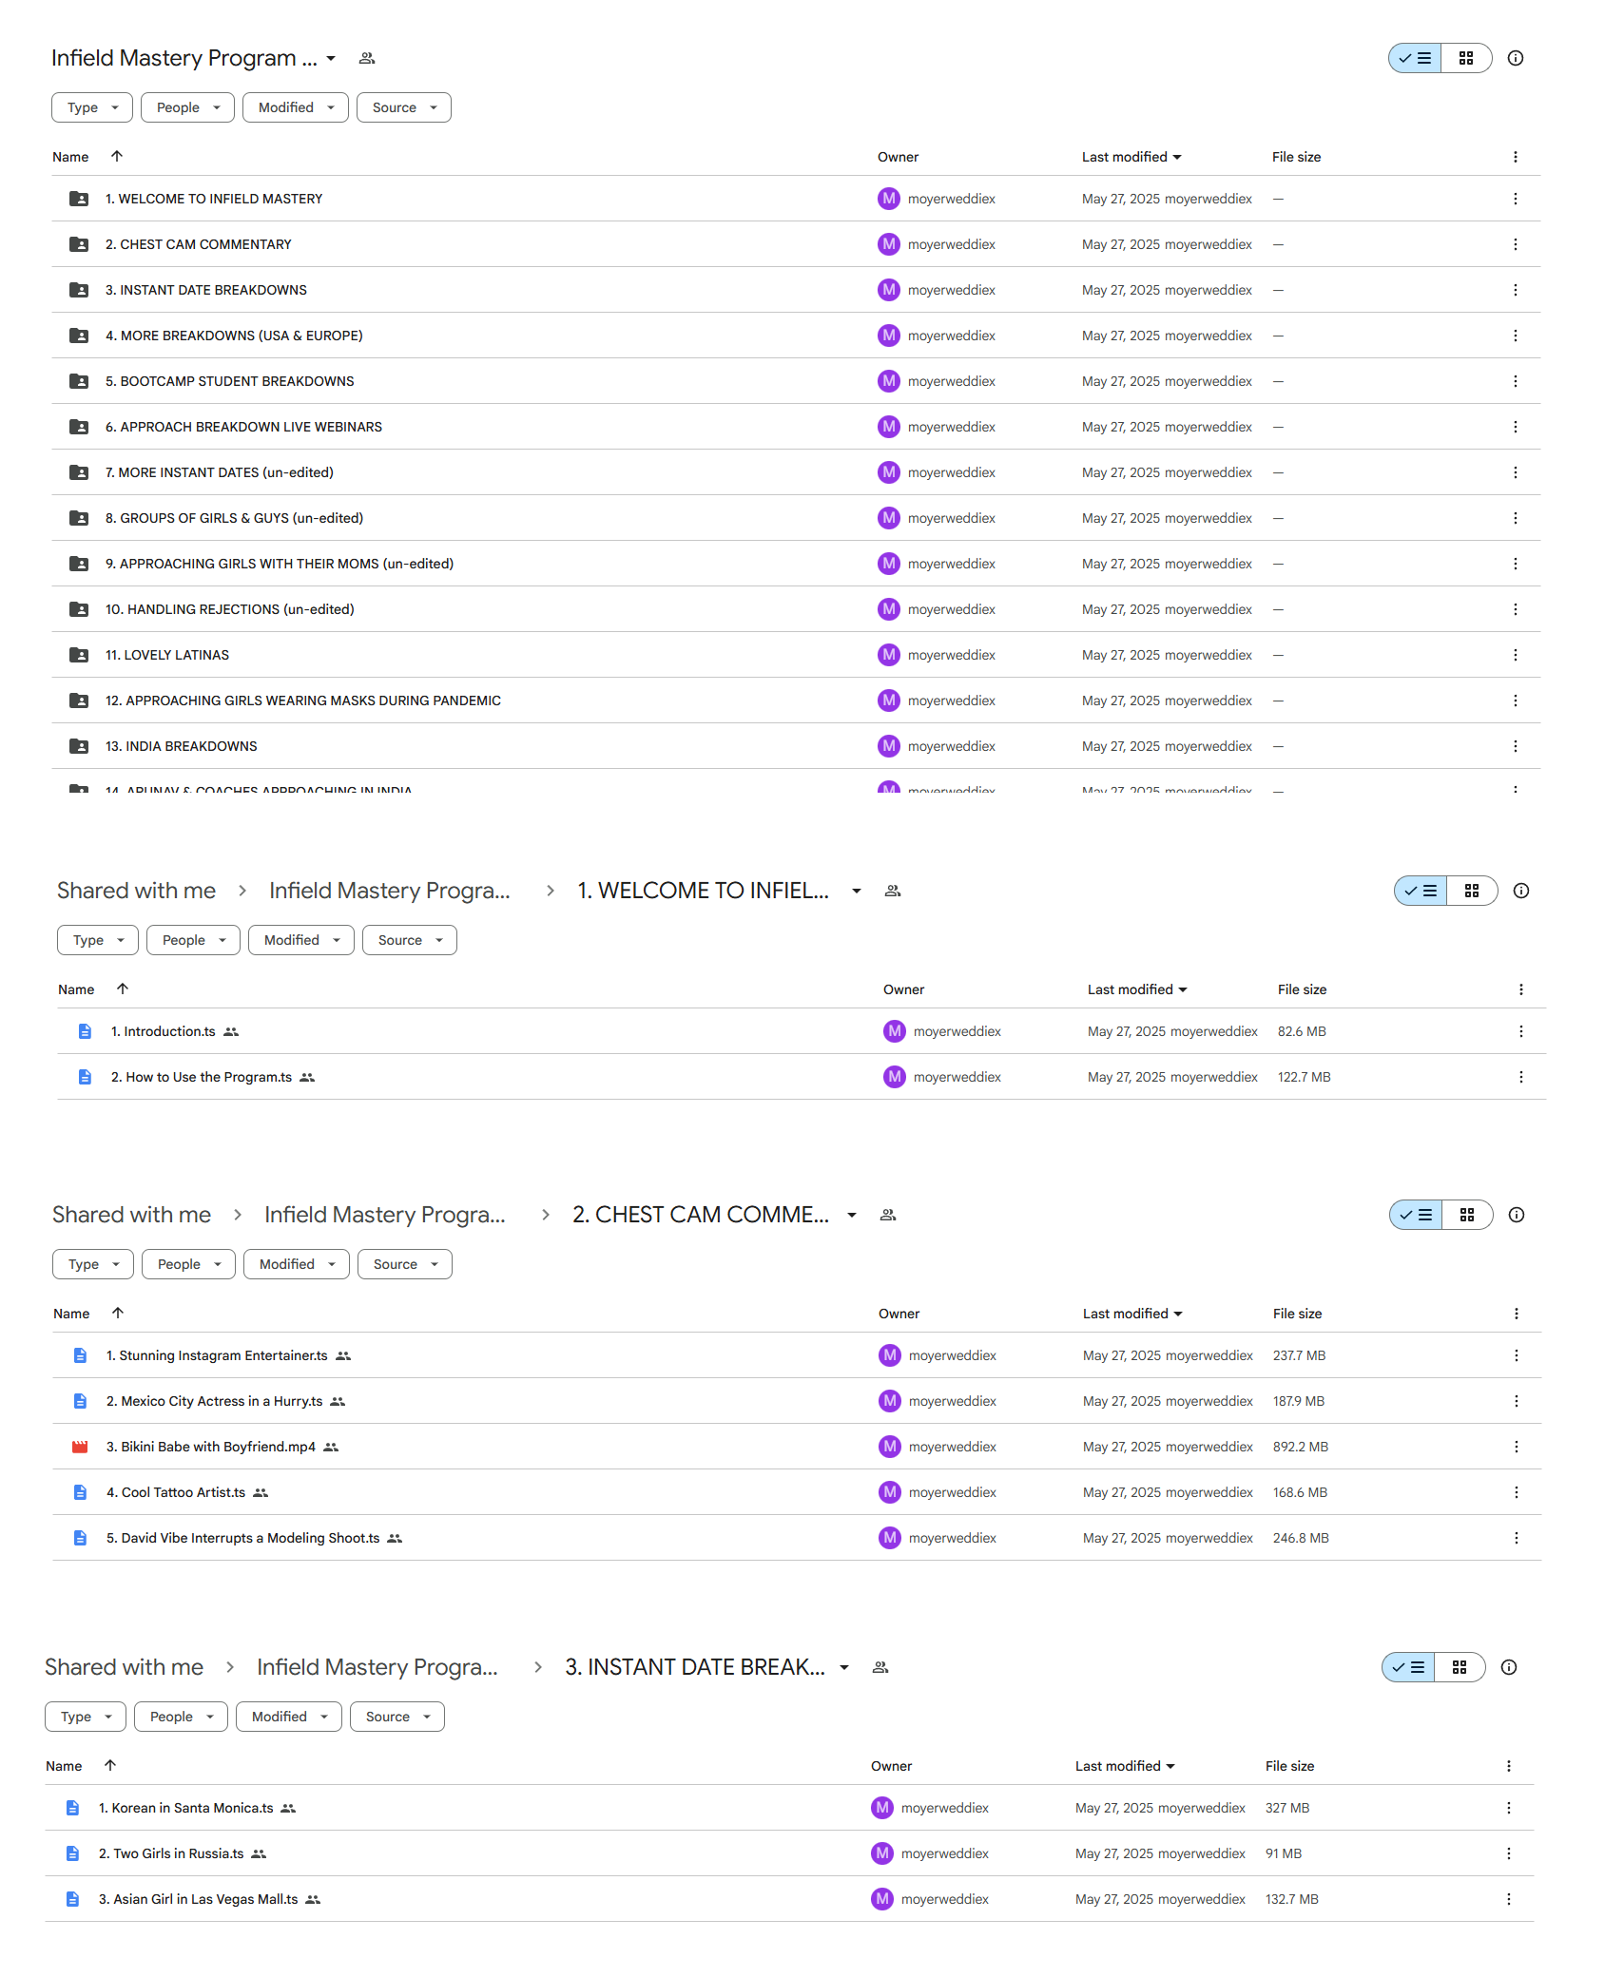Open Modified filter in WELCOME TO INFIEL... section
This screenshot has width=1605, height=1977.
(301, 940)
